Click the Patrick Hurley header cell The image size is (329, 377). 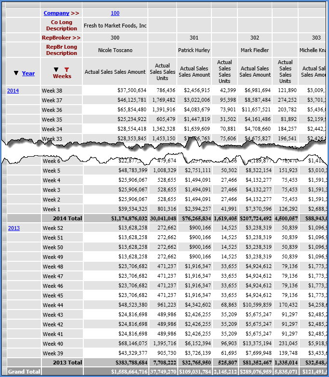click(194, 50)
